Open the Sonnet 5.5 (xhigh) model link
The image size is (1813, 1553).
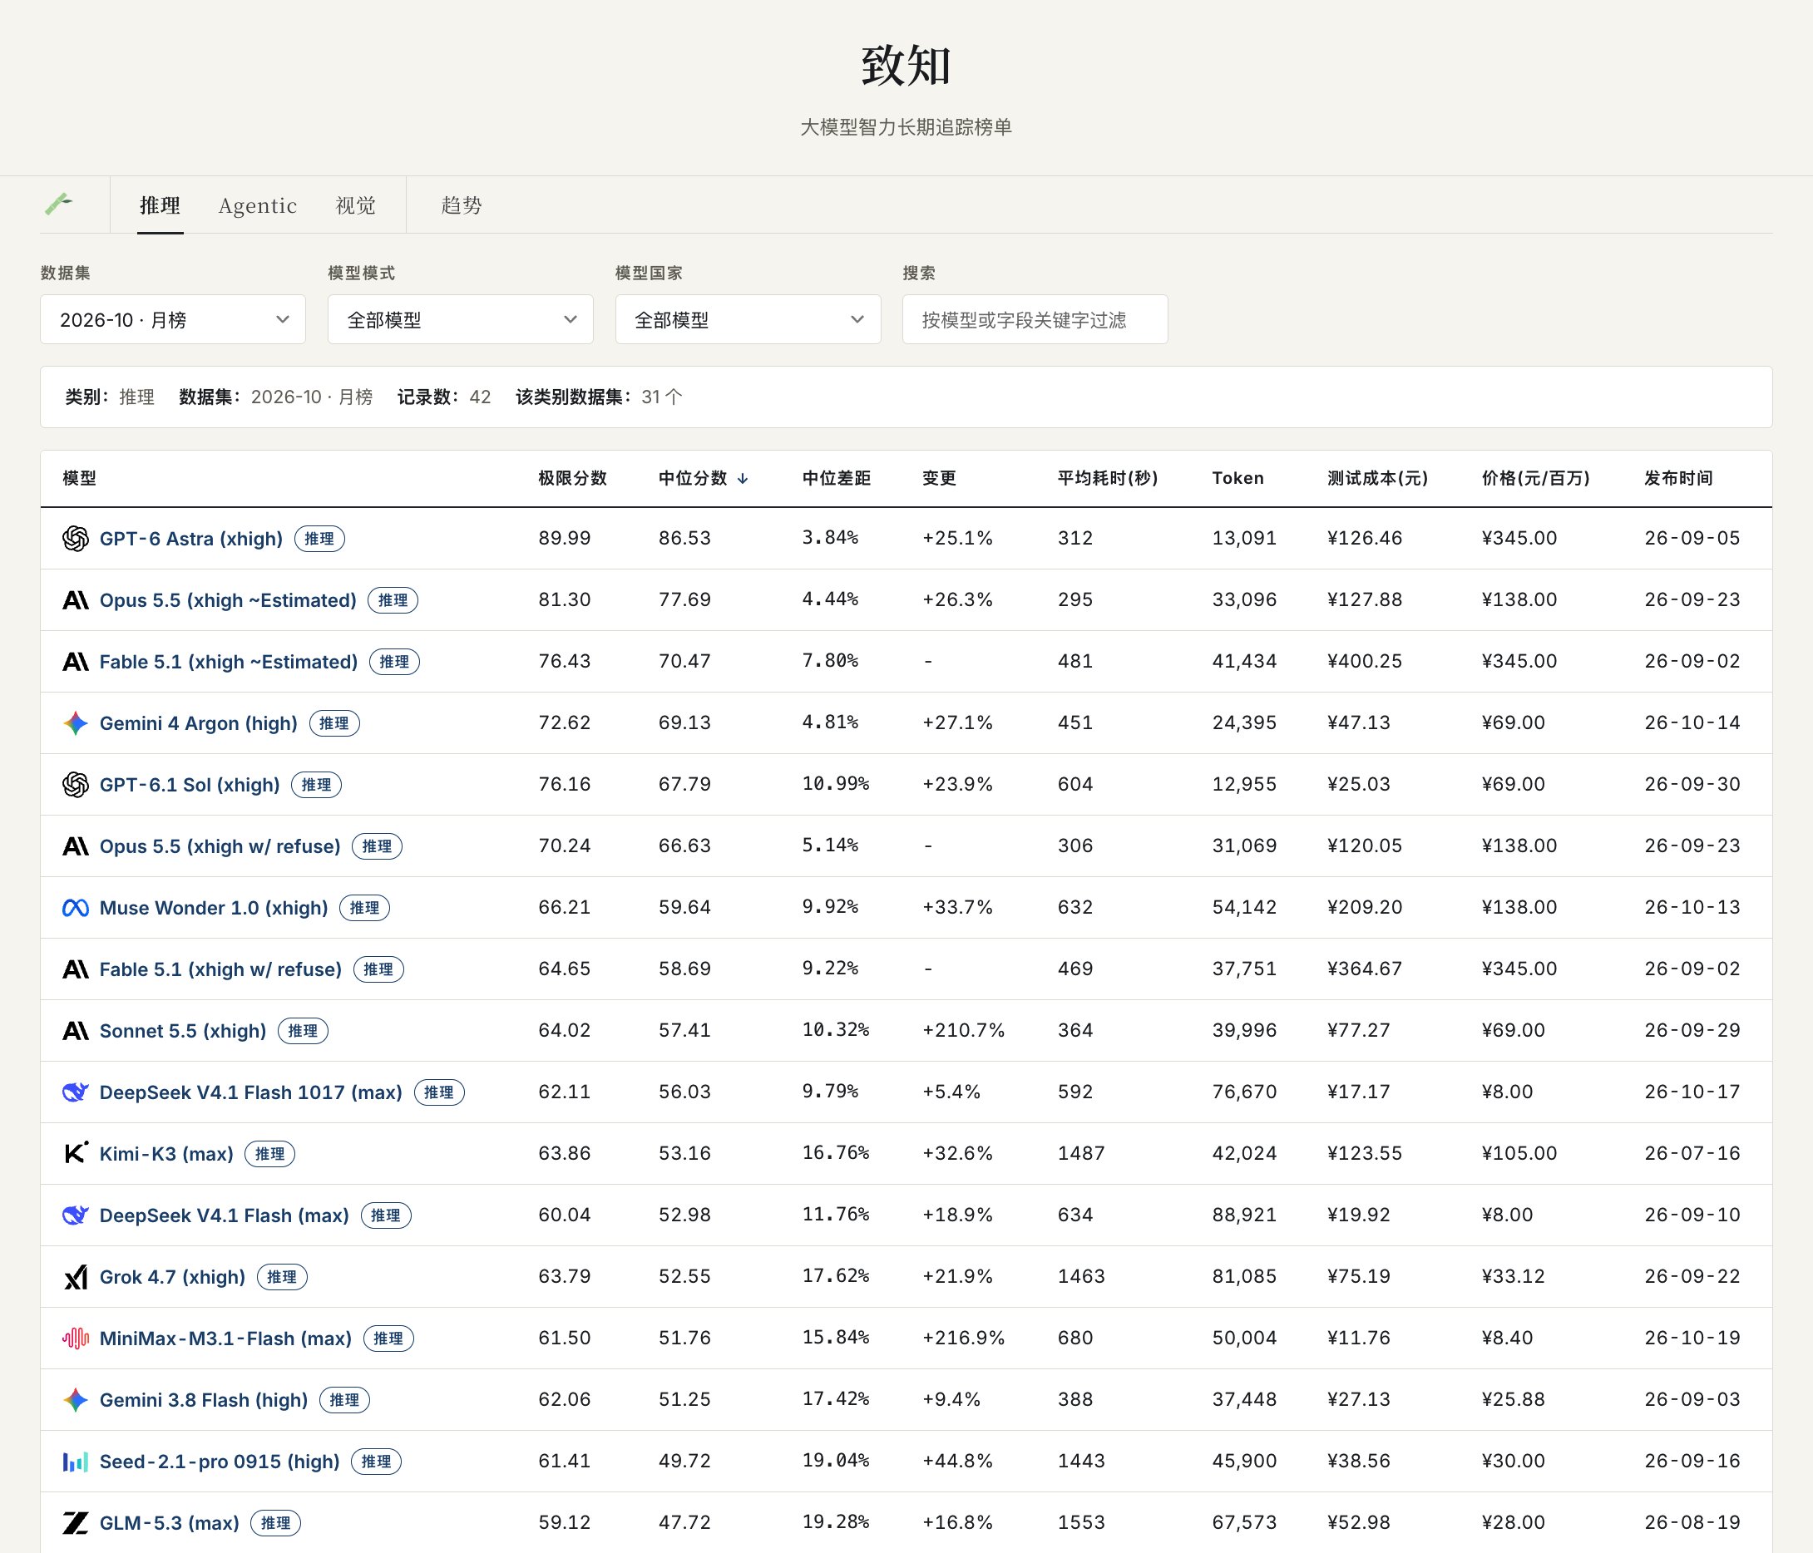[183, 1031]
